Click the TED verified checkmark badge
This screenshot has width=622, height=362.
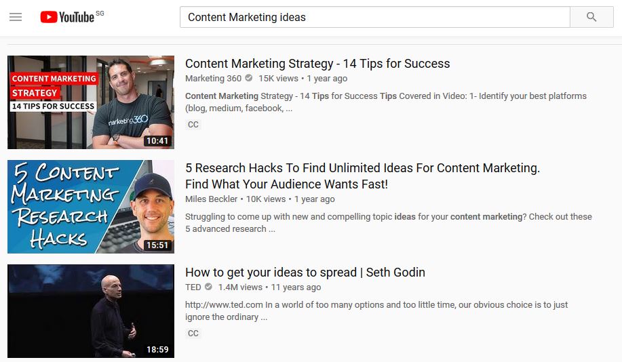208,287
